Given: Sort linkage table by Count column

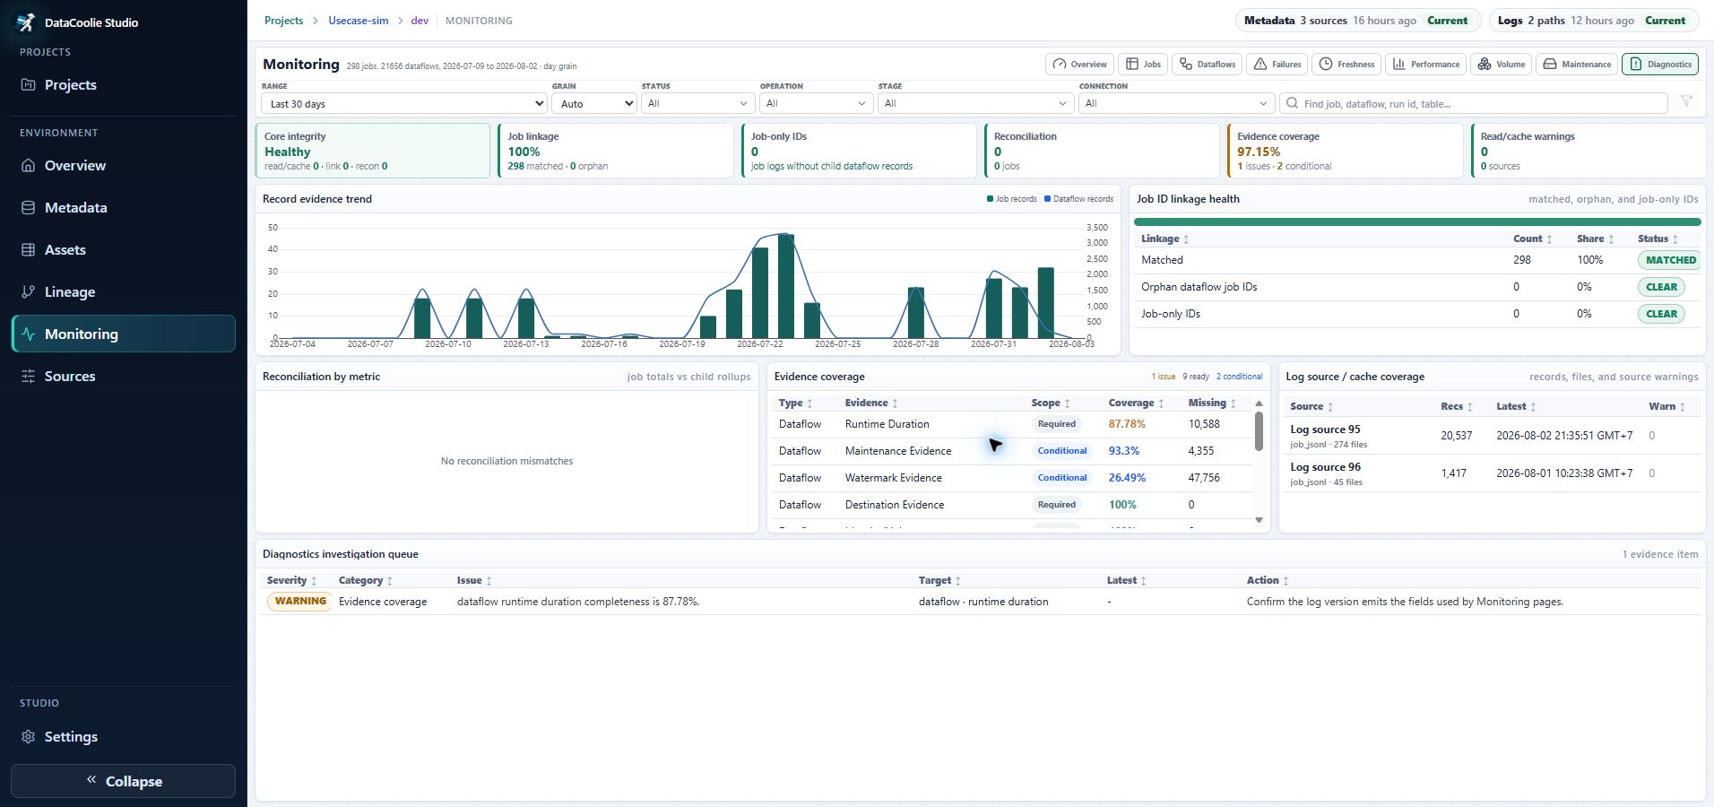Looking at the screenshot, I should tap(1533, 239).
